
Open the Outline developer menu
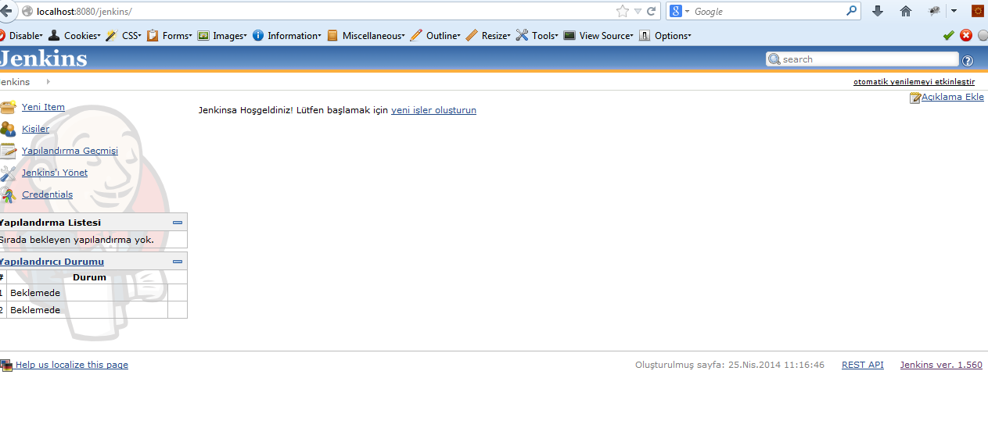coord(436,35)
